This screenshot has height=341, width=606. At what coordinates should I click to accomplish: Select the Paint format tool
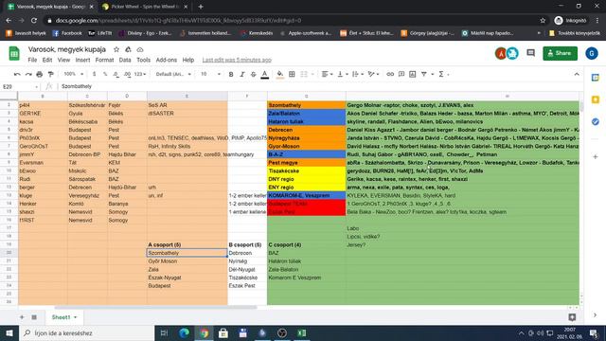click(50, 74)
